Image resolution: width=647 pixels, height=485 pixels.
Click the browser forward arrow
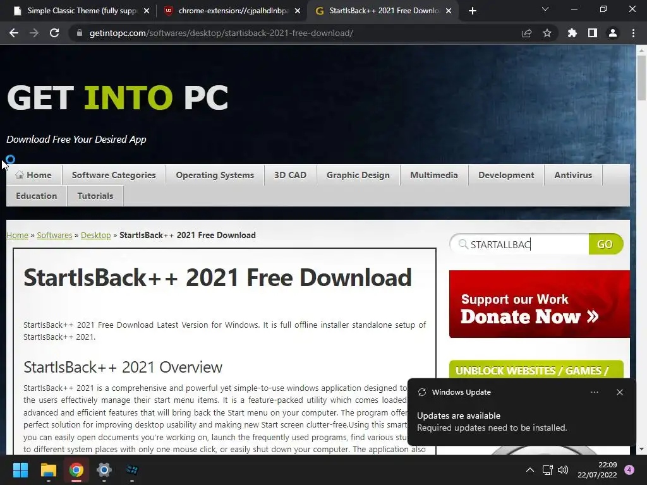point(34,33)
